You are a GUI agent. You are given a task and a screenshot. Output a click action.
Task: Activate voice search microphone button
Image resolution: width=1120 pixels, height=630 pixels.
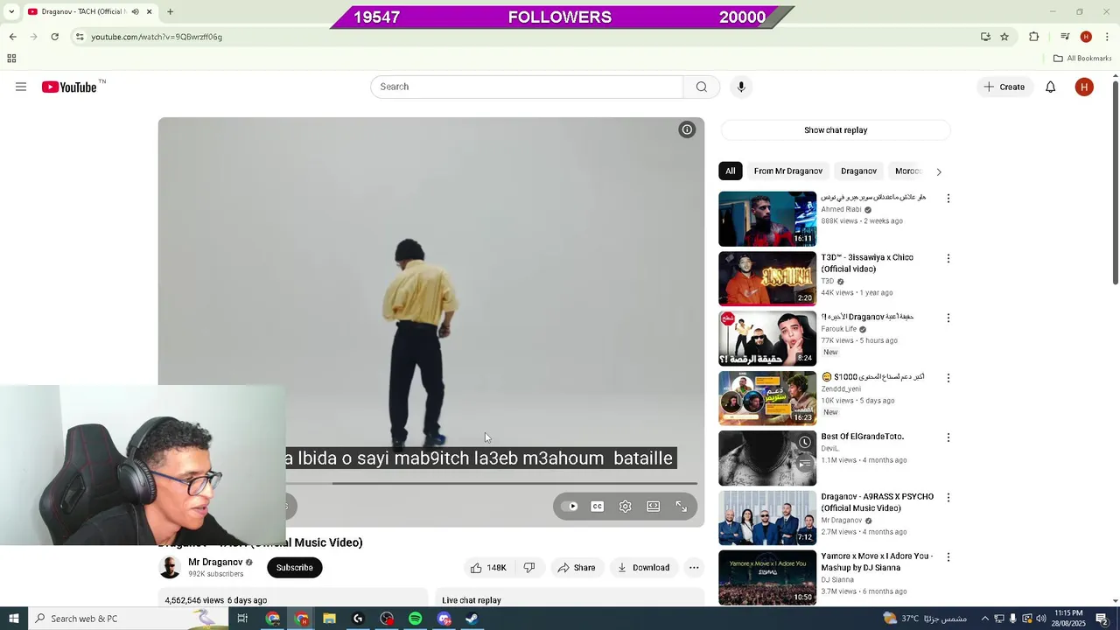tap(741, 87)
